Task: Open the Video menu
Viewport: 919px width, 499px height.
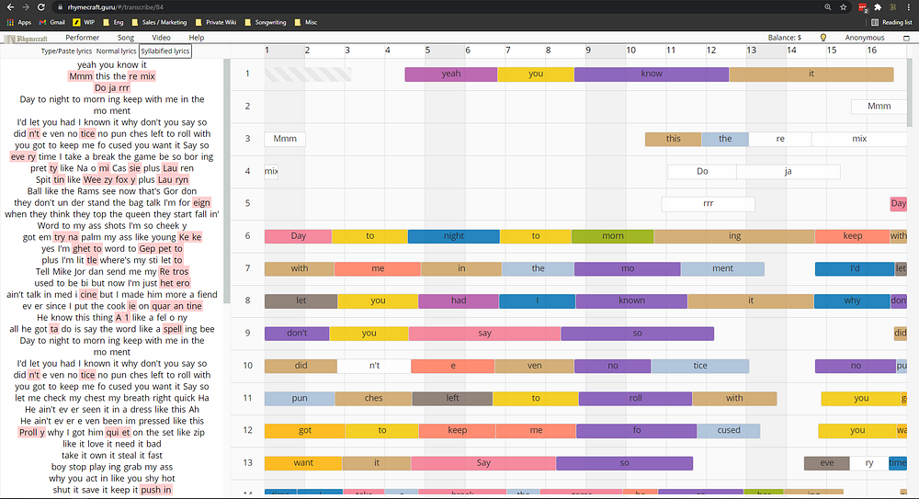Action: pos(161,38)
